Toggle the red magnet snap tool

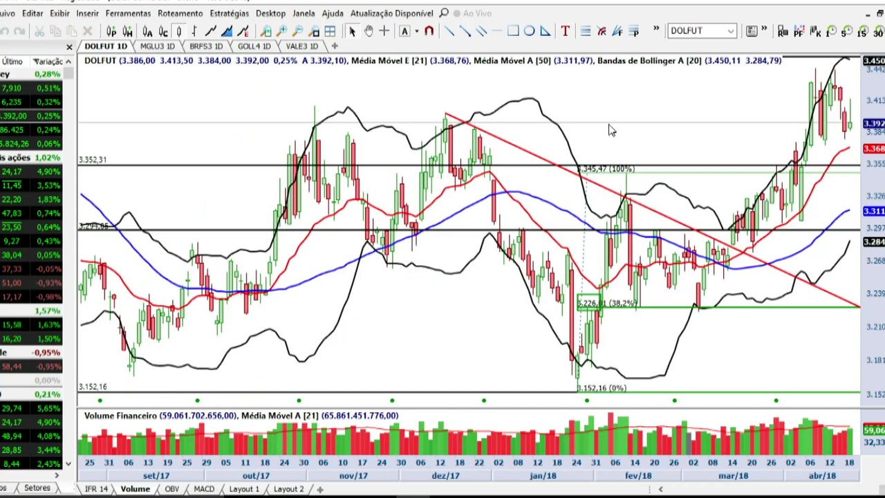click(429, 31)
